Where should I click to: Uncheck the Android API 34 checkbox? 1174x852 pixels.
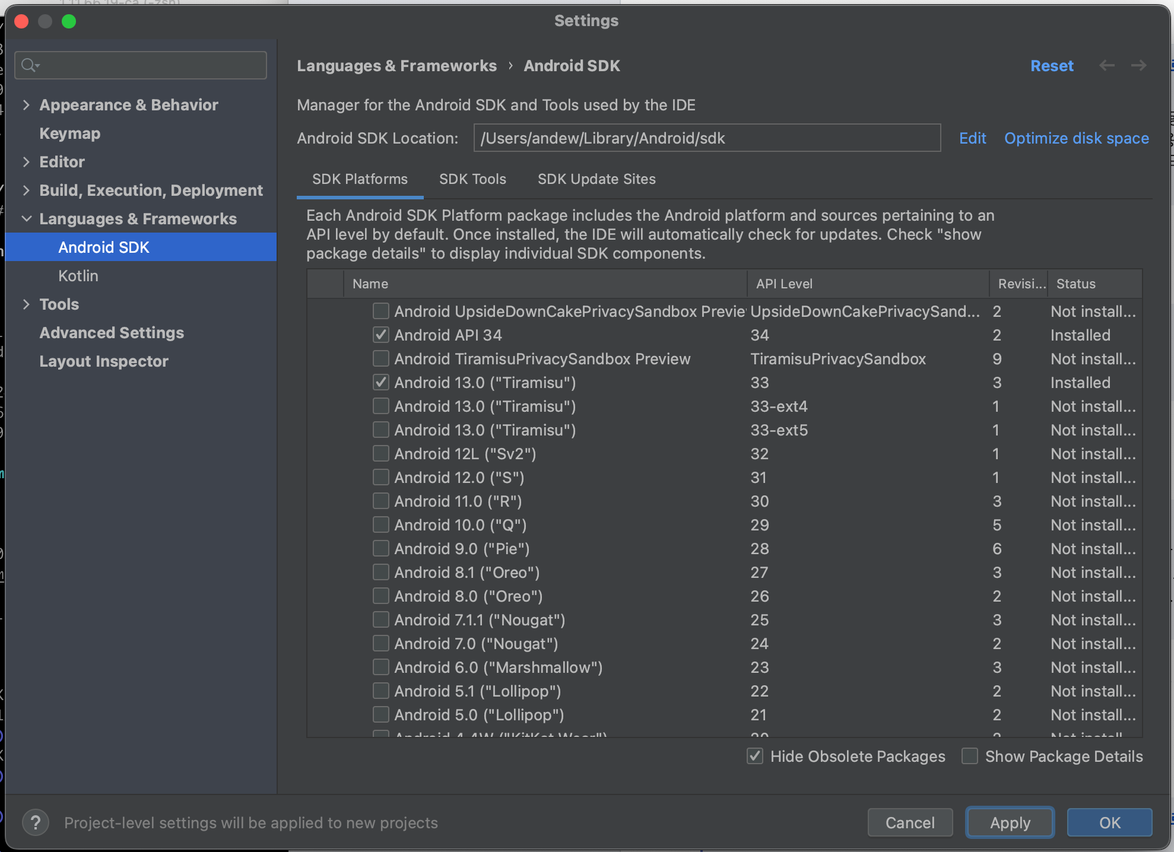click(x=380, y=335)
